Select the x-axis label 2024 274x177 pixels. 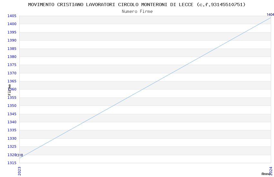[x=271, y=171]
